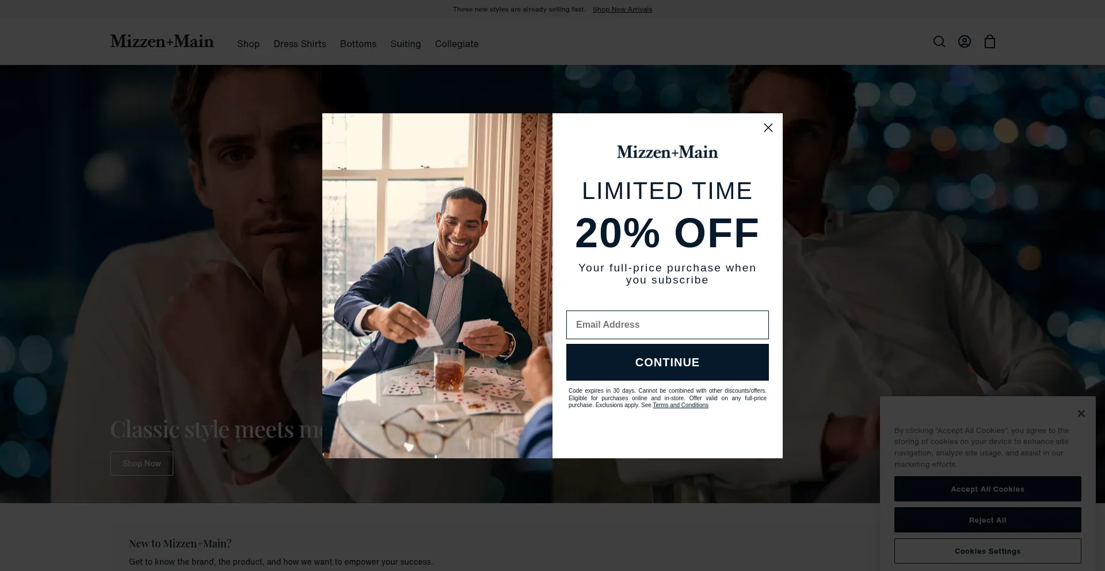The height and width of the screenshot is (571, 1105).
Task: Click the Mizzen+Main header logo
Action: [162, 41]
